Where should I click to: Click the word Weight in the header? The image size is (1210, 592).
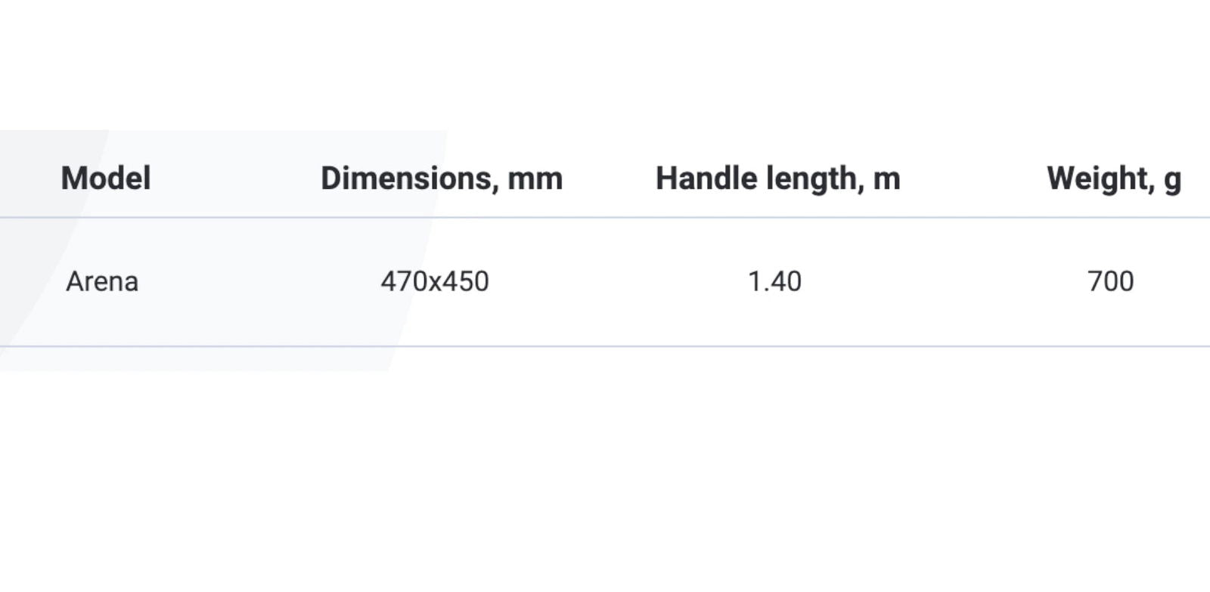[1100, 180]
